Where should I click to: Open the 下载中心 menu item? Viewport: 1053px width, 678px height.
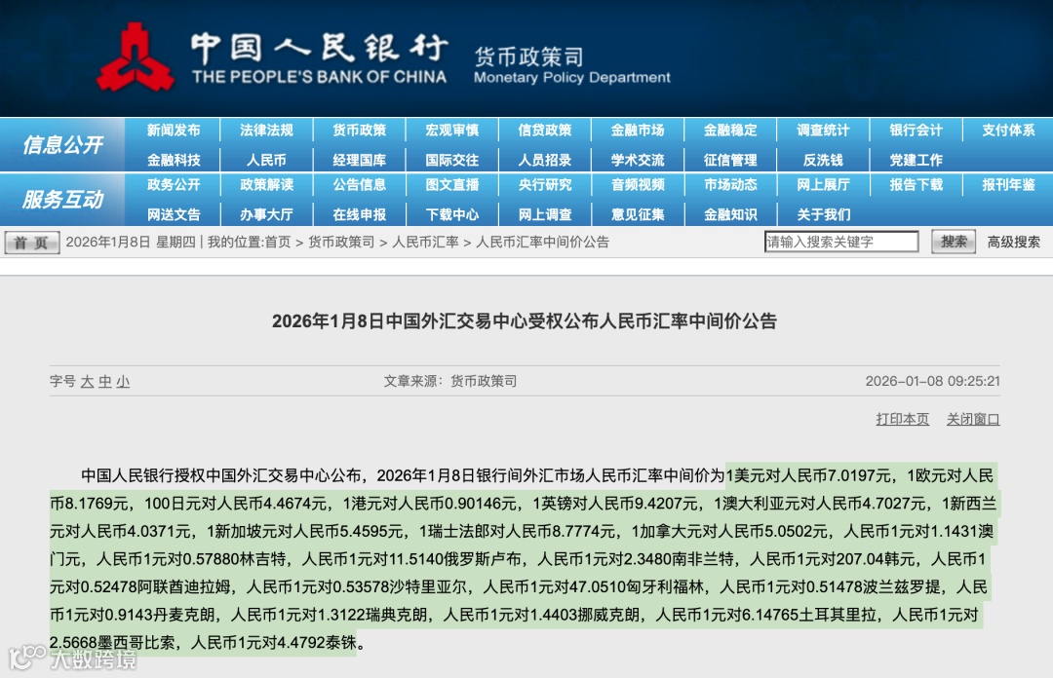click(x=452, y=213)
